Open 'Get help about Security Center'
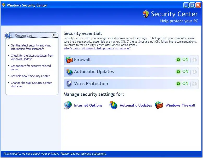This screenshot has height=158, width=203. click(x=30, y=76)
